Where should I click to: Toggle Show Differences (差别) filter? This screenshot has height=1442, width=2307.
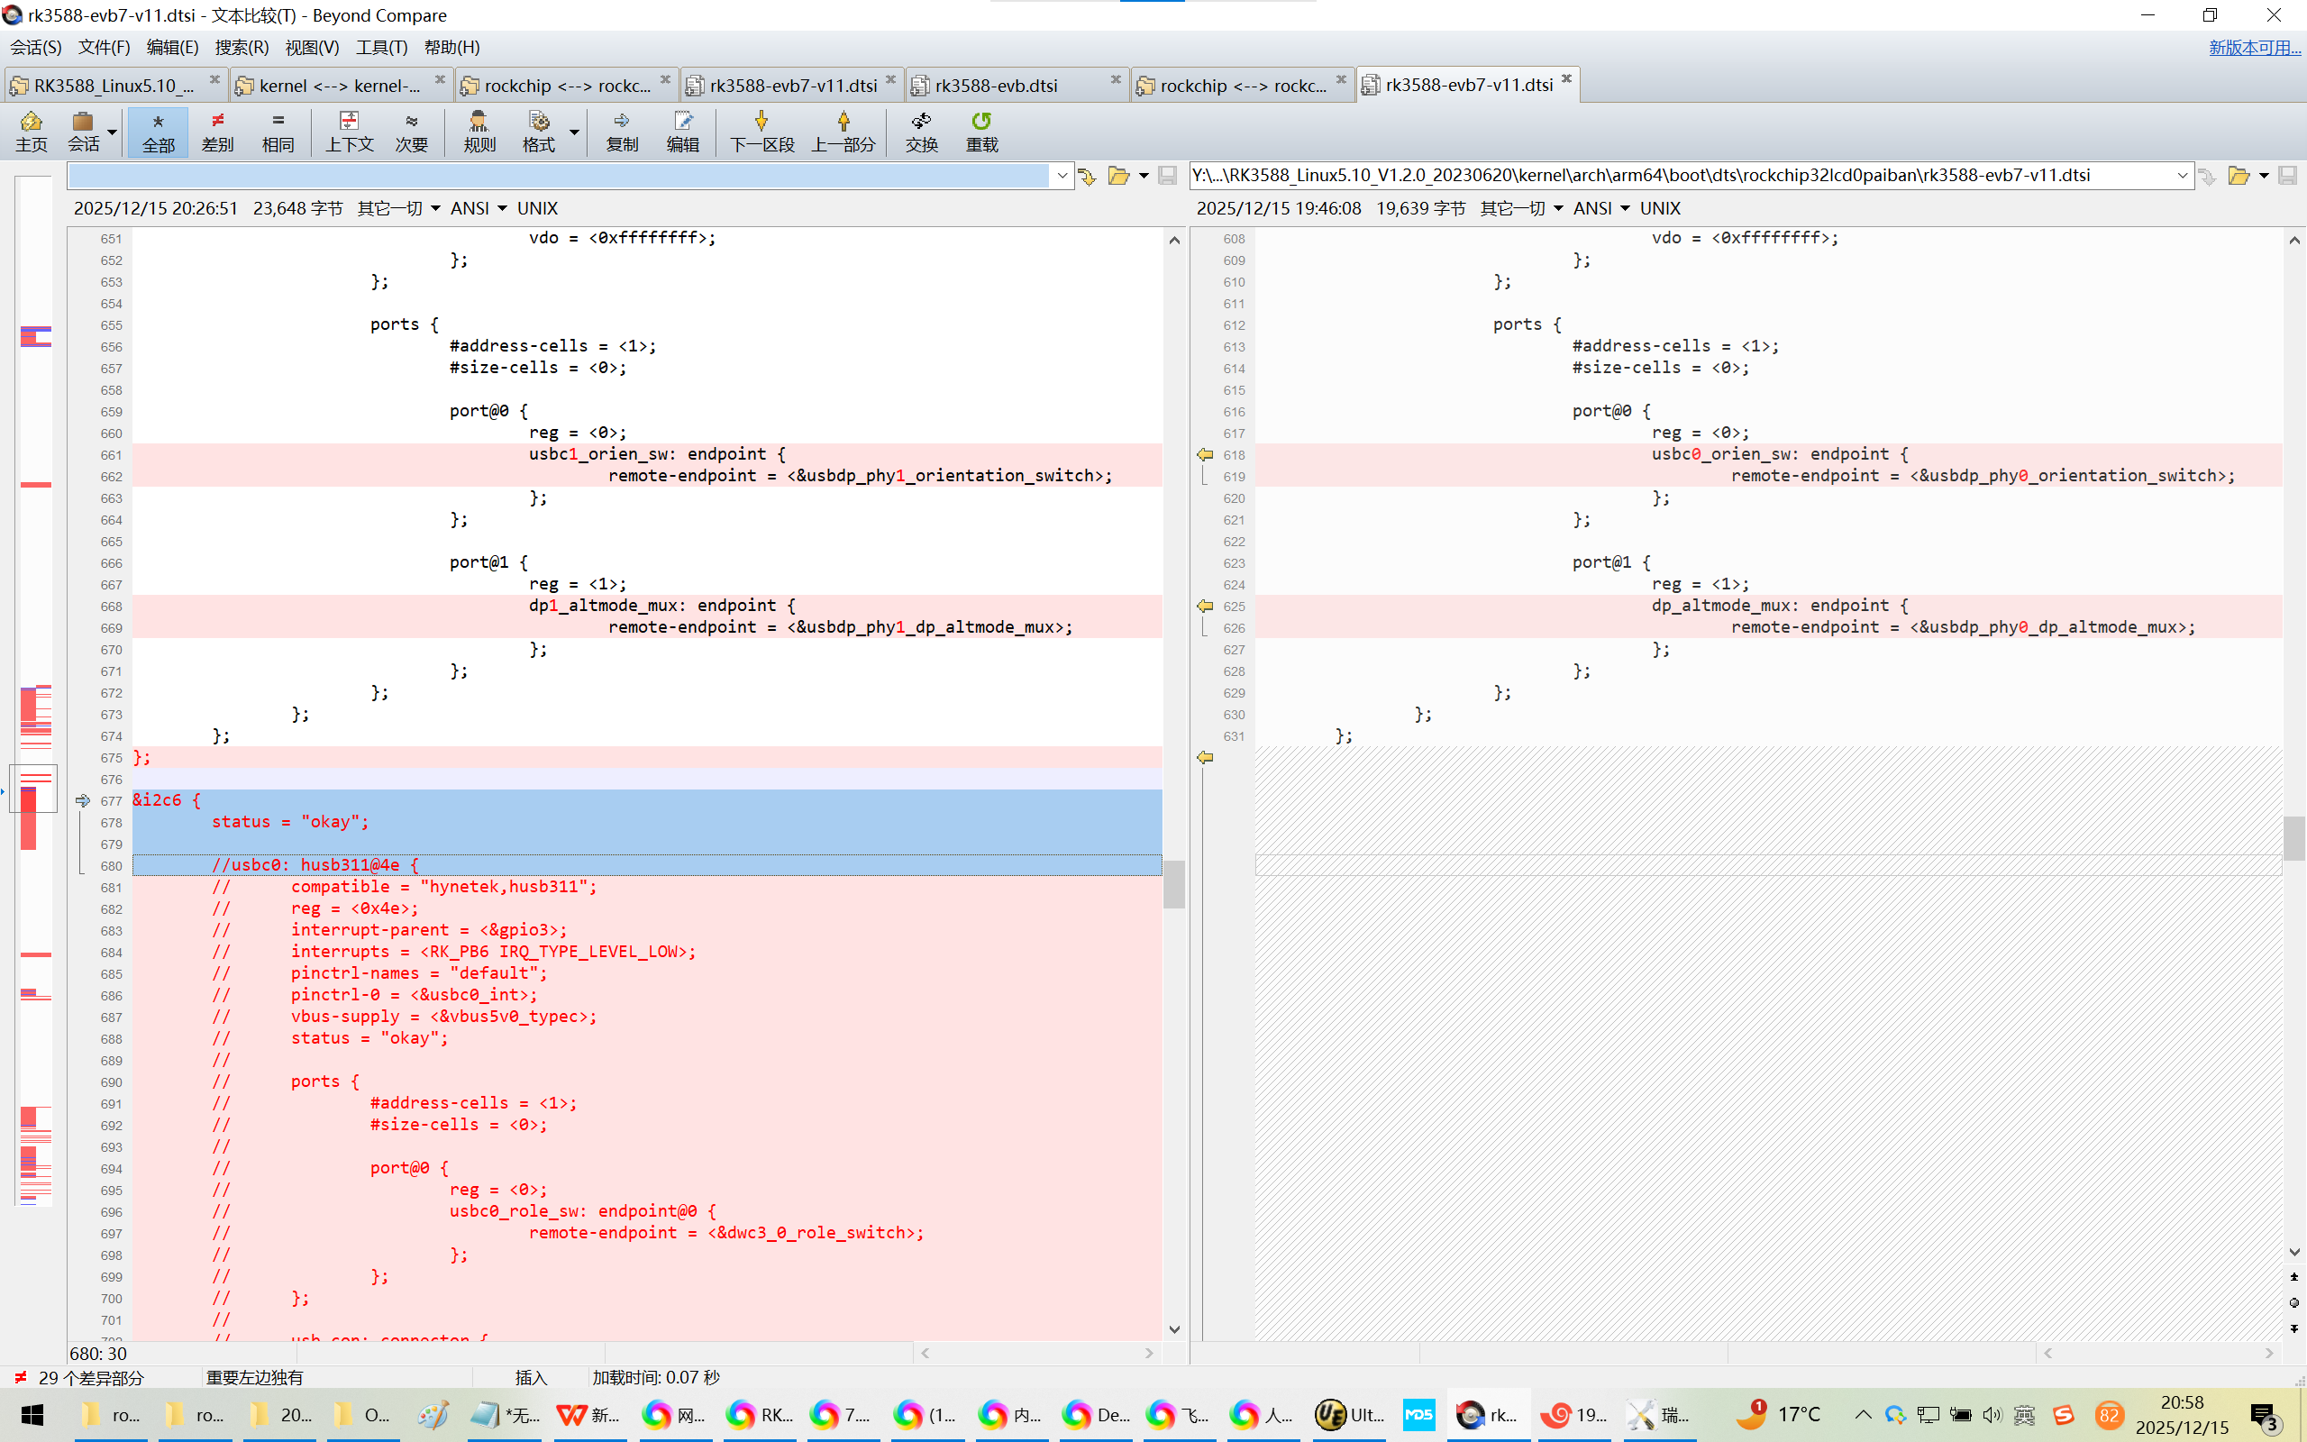pyautogui.click(x=217, y=131)
